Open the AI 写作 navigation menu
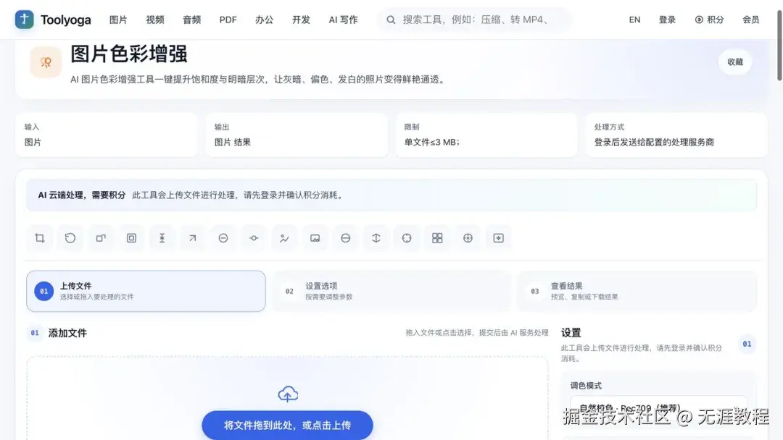The width and height of the screenshot is (783, 440). click(343, 20)
